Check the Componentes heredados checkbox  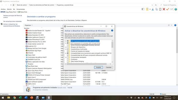68,57
